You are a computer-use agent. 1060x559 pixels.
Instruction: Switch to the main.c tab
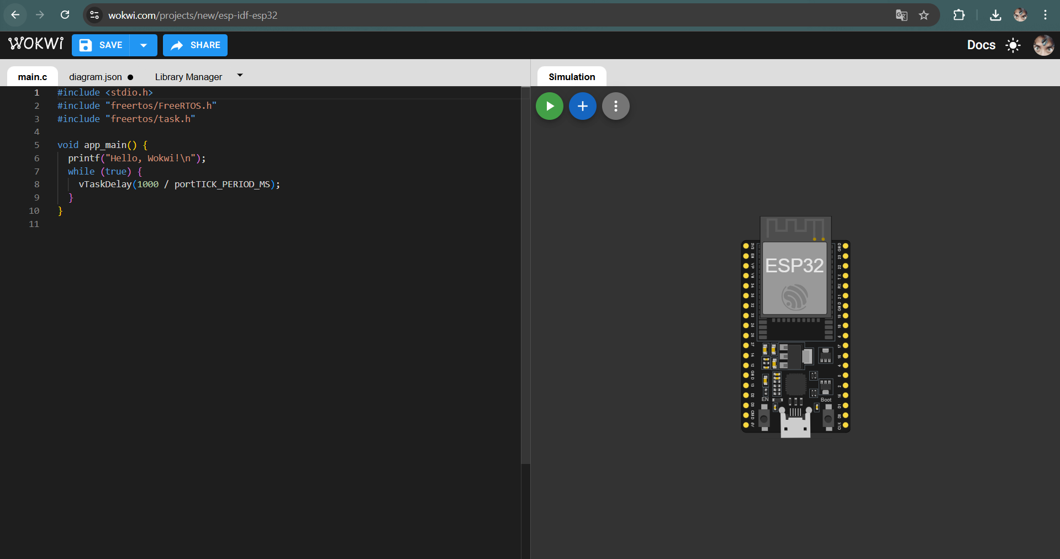[x=33, y=77]
